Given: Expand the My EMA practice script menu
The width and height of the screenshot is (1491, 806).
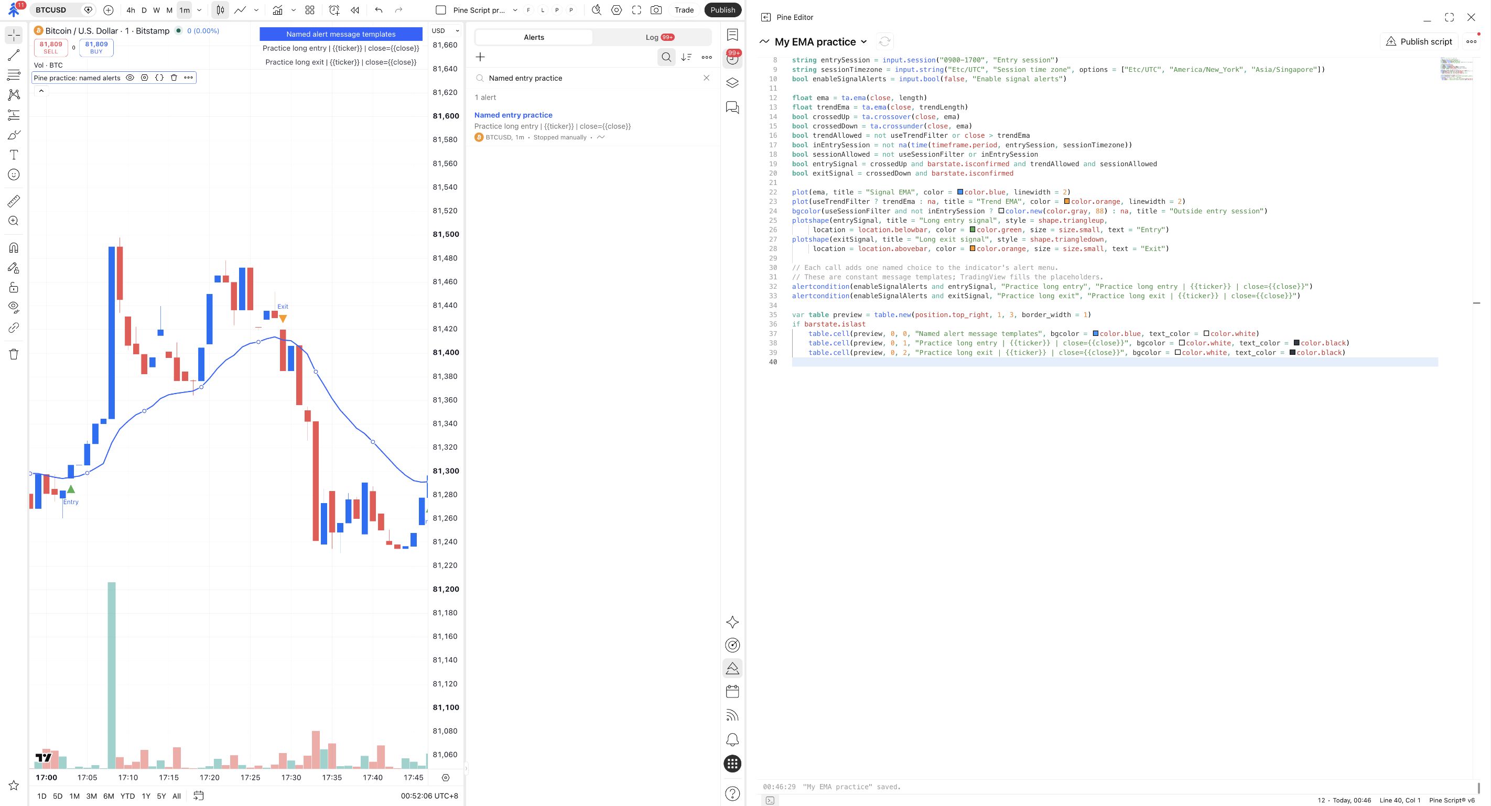Looking at the screenshot, I should click(x=863, y=41).
